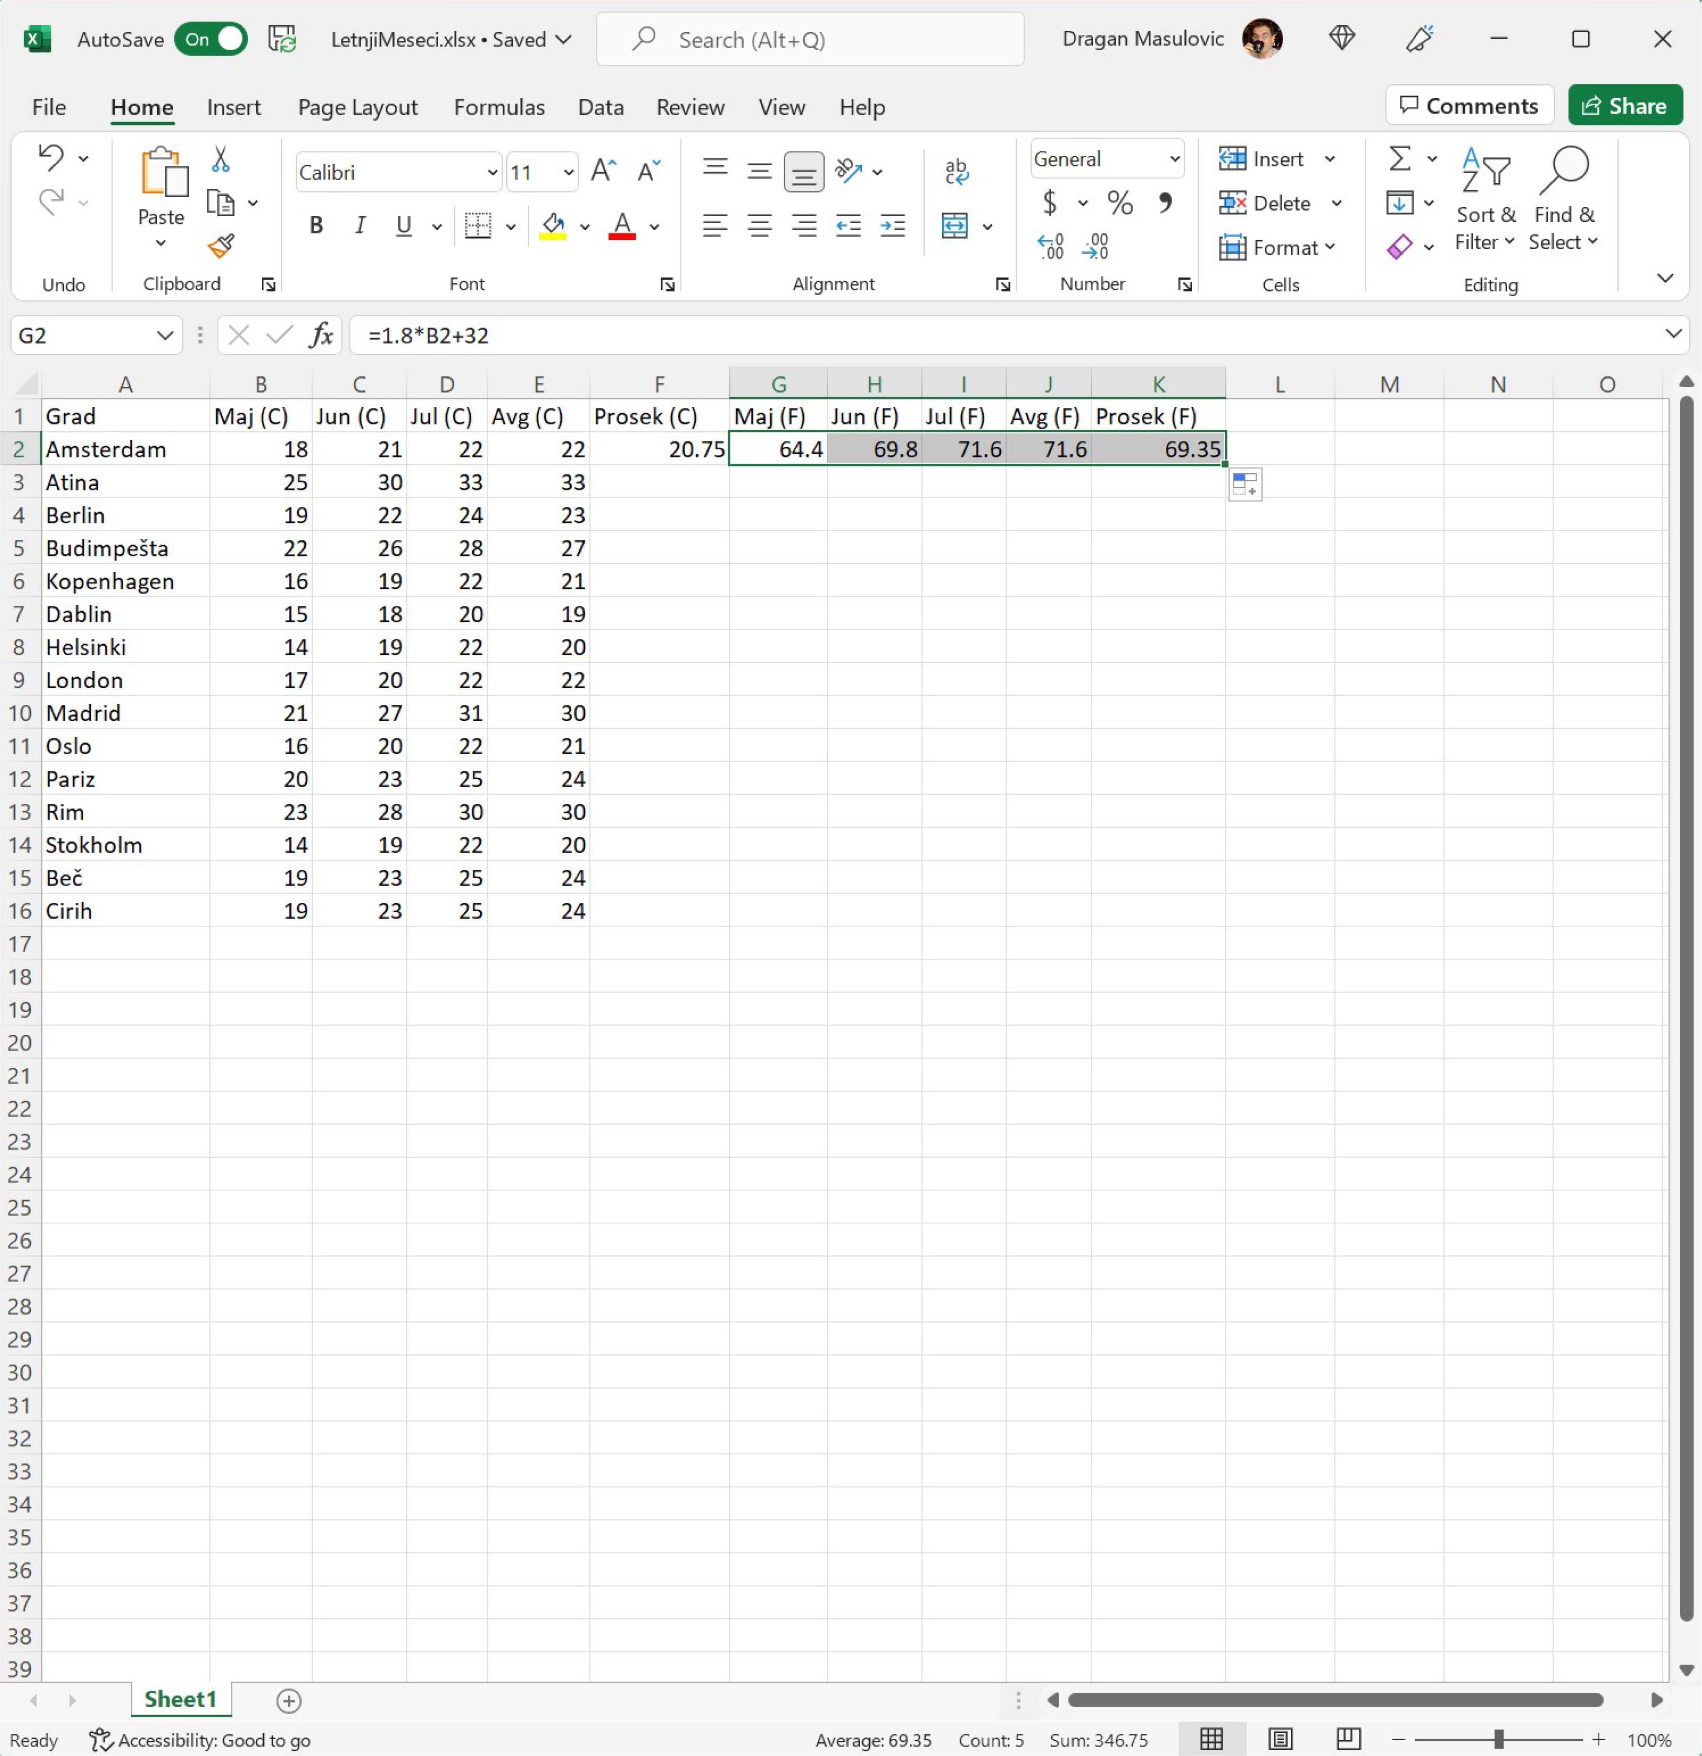Click the Increase Font Size icon
The image size is (1702, 1756).
coord(603,170)
